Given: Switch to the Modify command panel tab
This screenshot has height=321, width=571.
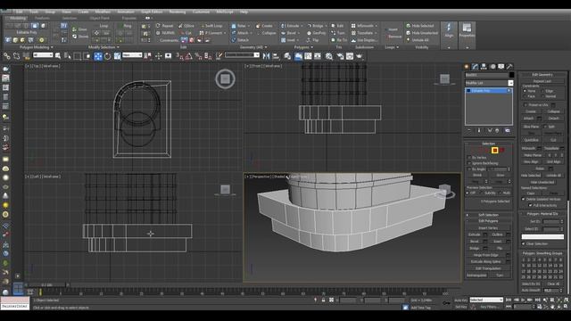Looking at the screenshot, I should (475, 66).
